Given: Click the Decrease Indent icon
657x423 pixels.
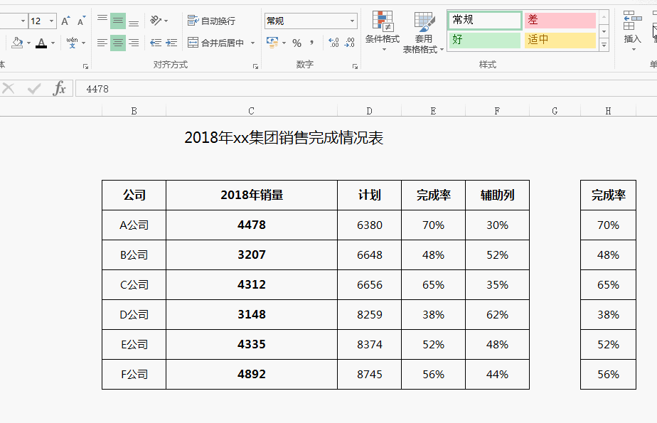Looking at the screenshot, I should coord(156,43).
